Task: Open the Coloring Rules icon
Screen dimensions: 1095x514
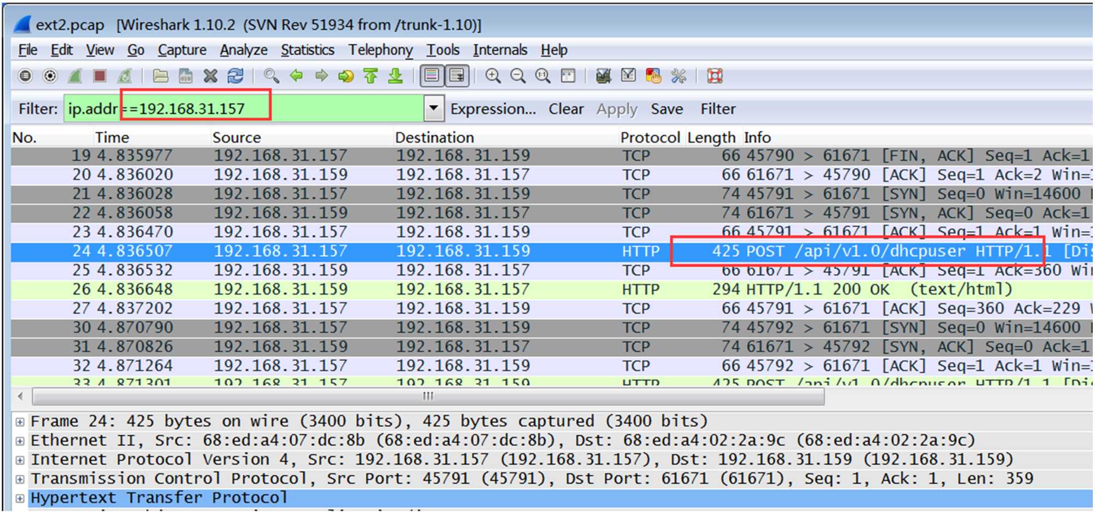Action: pos(653,76)
